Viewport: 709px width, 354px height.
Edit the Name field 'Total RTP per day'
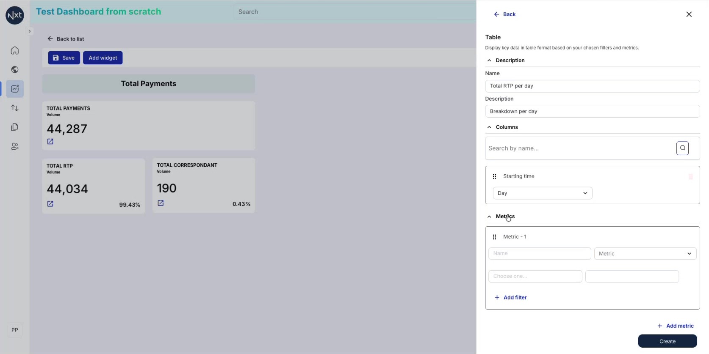pos(592,86)
